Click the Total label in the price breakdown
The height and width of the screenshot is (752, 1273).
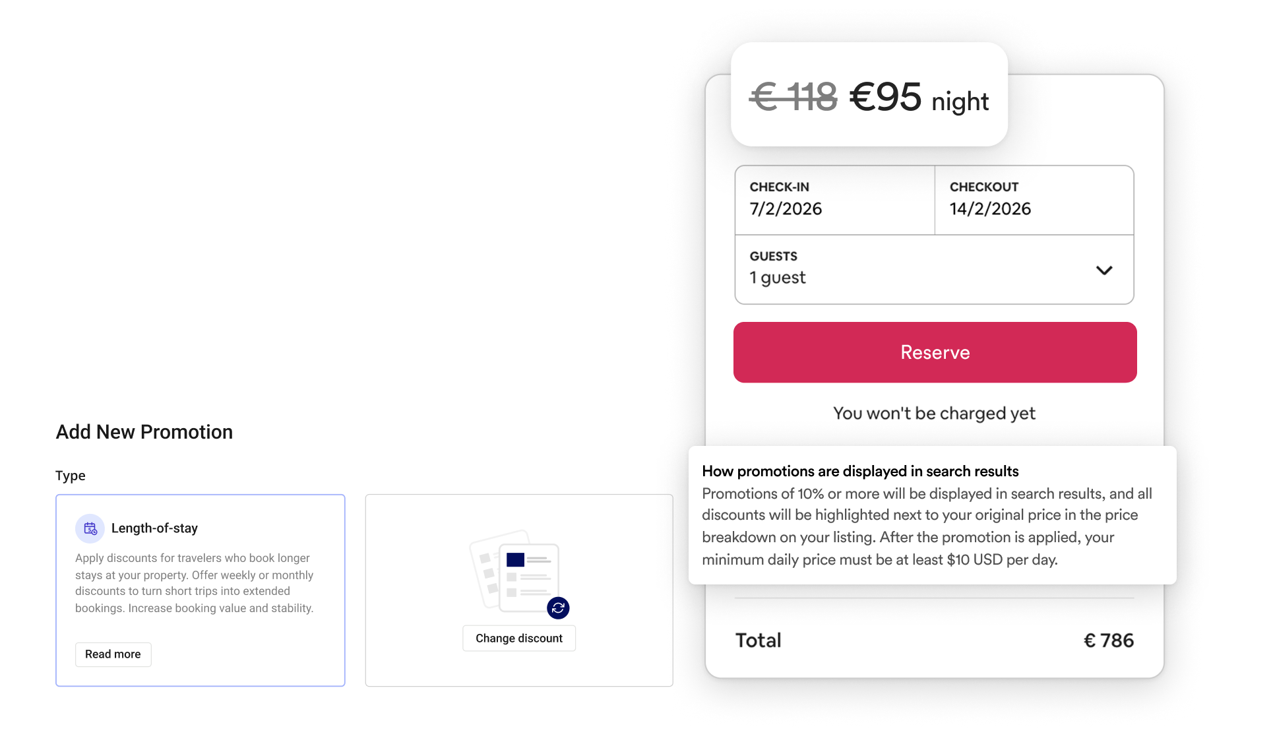point(759,641)
